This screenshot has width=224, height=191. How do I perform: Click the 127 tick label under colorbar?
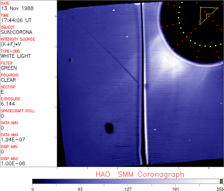(x=128, y=189)
